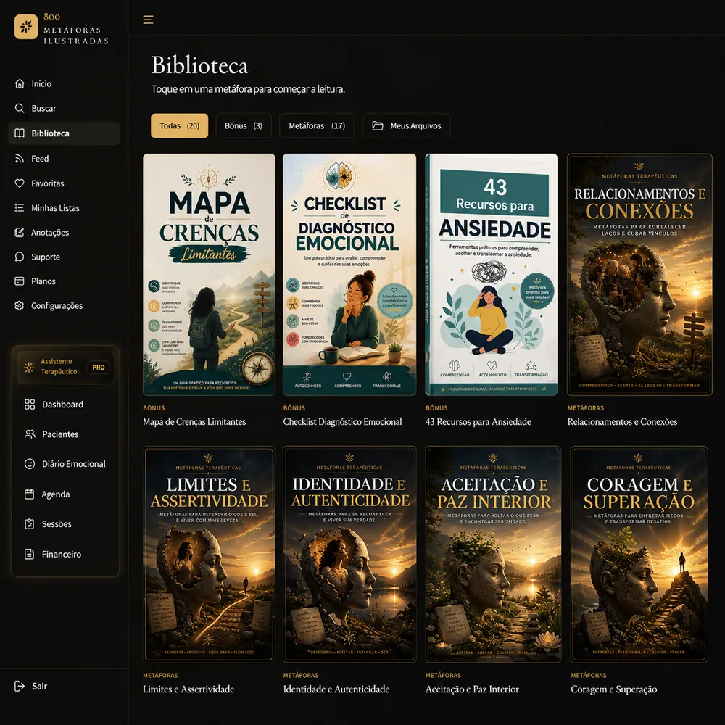Click the Pacientes people icon

pyautogui.click(x=30, y=434)
